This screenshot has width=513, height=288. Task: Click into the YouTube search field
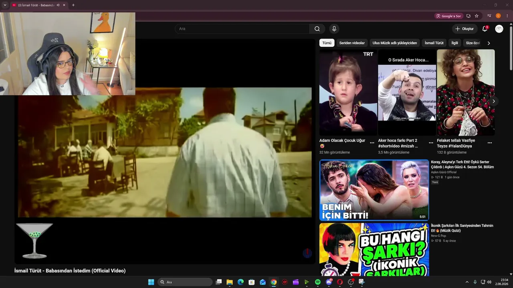pos(242,29)
